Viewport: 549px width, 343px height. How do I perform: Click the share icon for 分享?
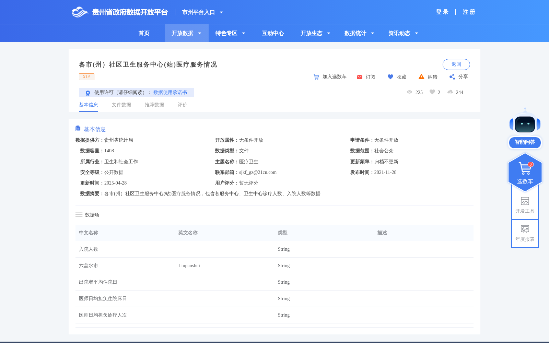click(452, 77)
